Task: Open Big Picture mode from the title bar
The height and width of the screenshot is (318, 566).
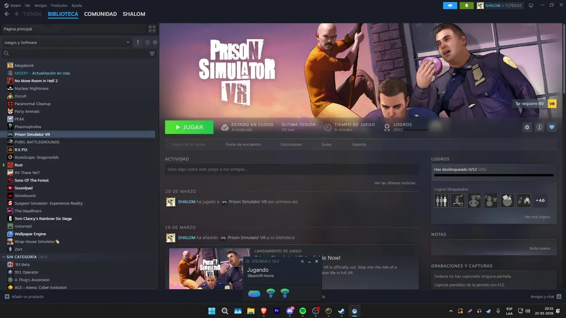Action: coord(531,5)
